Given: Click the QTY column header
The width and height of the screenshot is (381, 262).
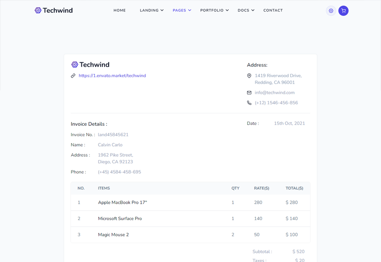Looking at the screenshot, I should [x=235, y=188].
